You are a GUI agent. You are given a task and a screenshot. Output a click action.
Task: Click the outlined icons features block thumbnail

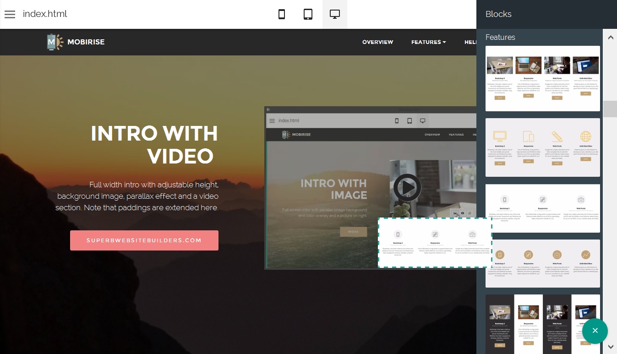(x=542, y=147)
